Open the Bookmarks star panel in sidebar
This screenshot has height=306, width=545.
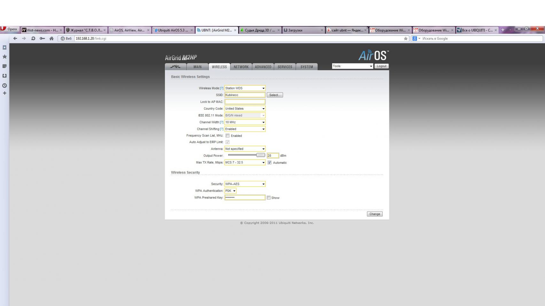click(4, 56)
